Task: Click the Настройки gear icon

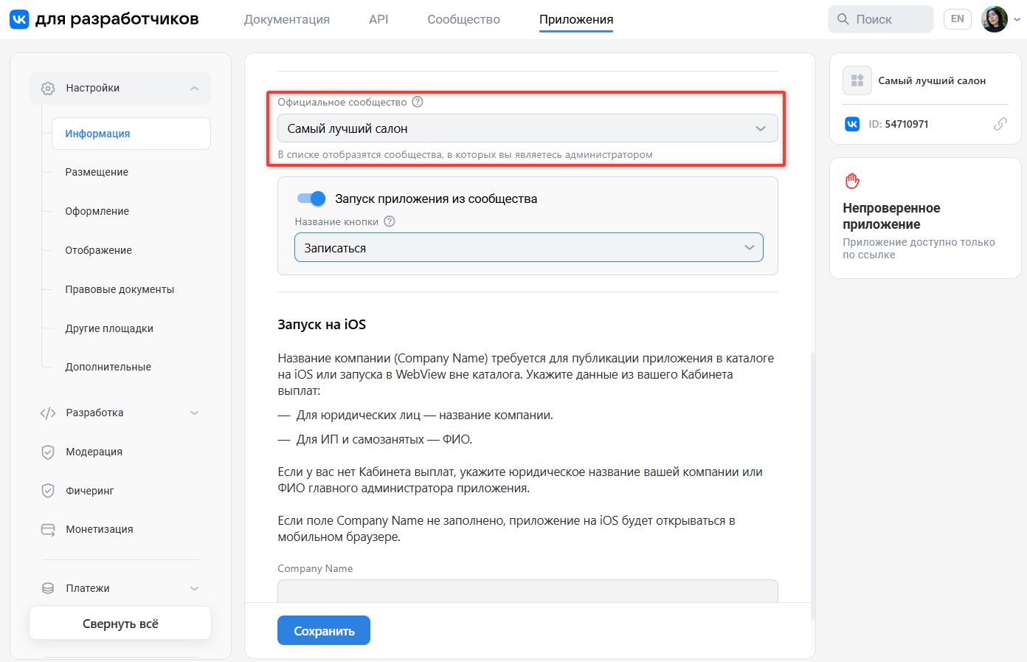Action: click(48, 88)
